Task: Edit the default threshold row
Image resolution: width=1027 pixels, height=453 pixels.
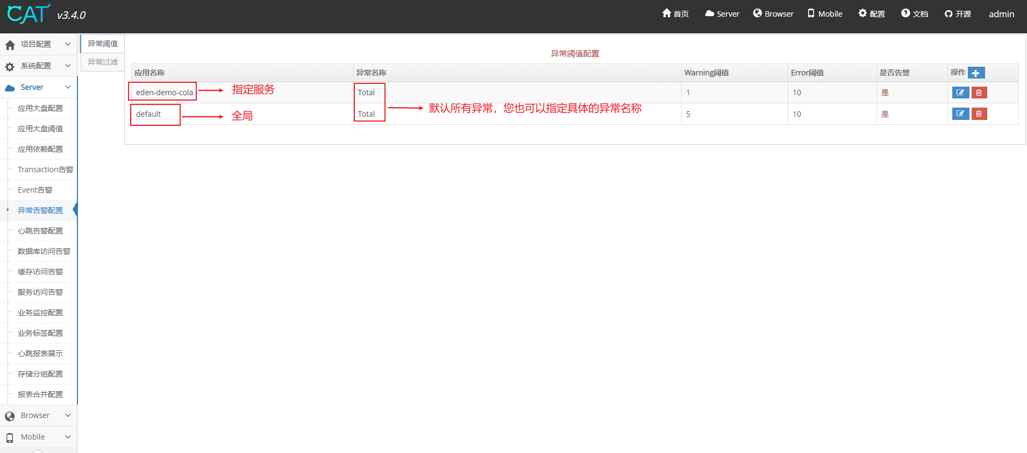Action: pyautogui.click(x=960, y=114)
